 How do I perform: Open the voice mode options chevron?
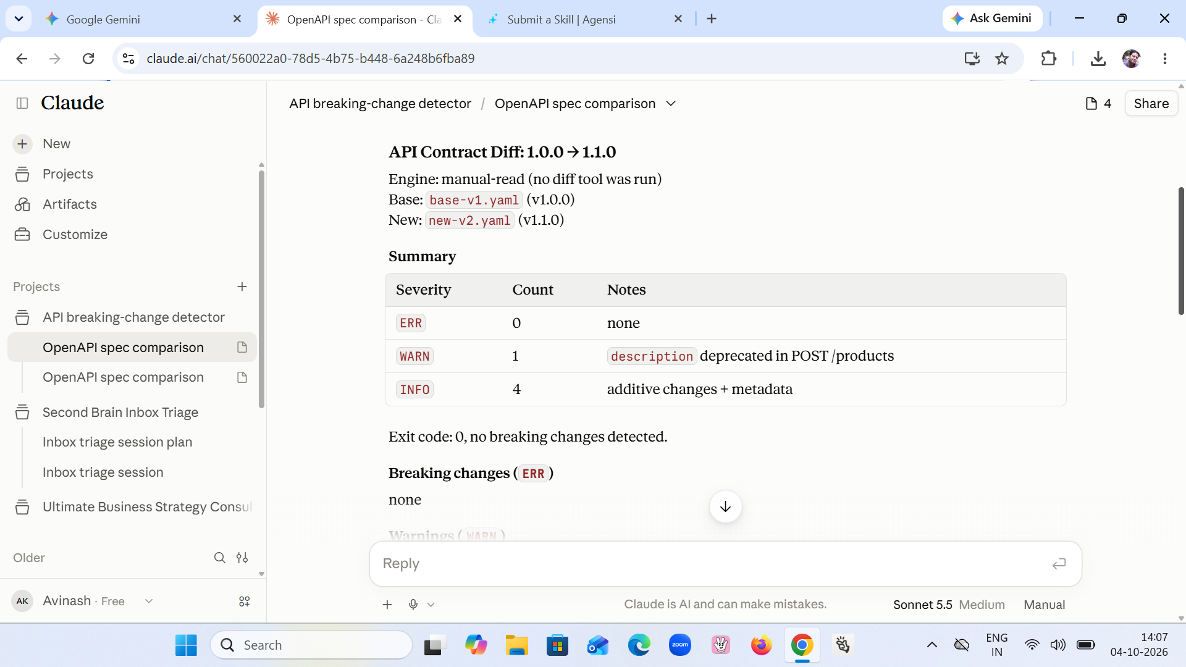coord(431,605)
